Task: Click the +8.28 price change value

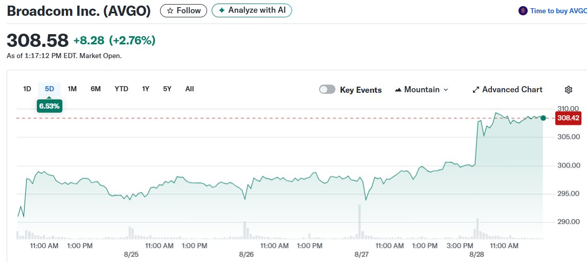Action: [x=89, y=40]
